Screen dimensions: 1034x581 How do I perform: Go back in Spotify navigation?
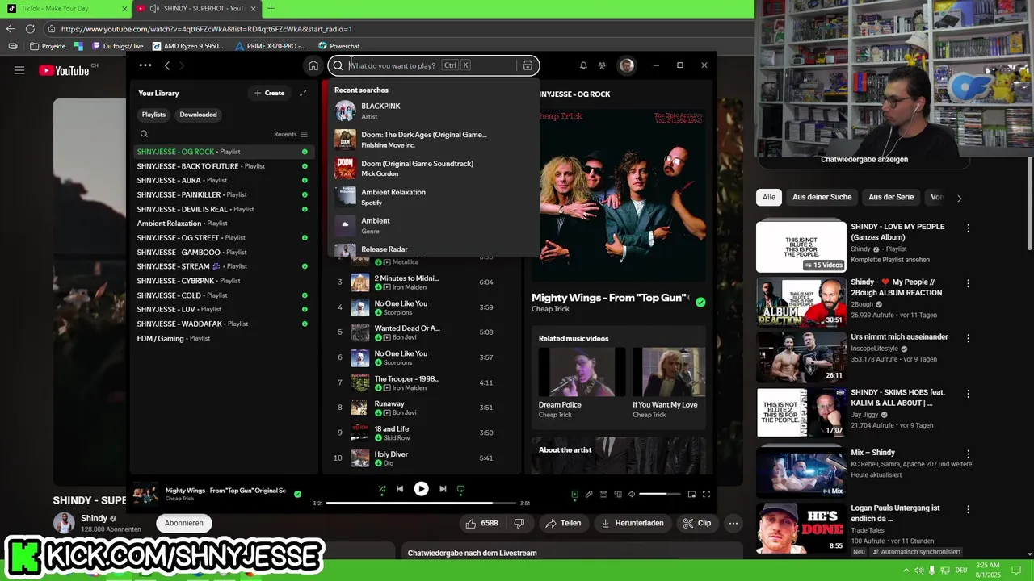coord(167,65)
